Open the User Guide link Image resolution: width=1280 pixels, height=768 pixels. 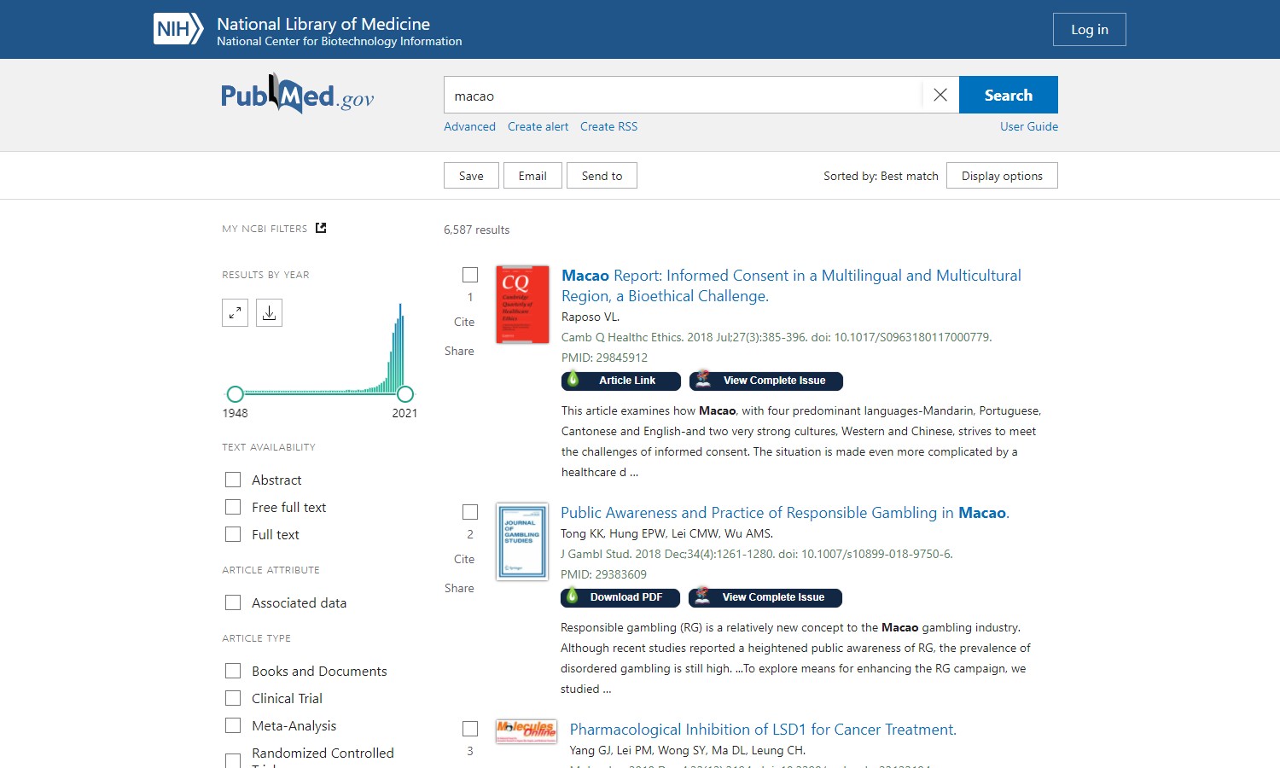(1029, 126)
